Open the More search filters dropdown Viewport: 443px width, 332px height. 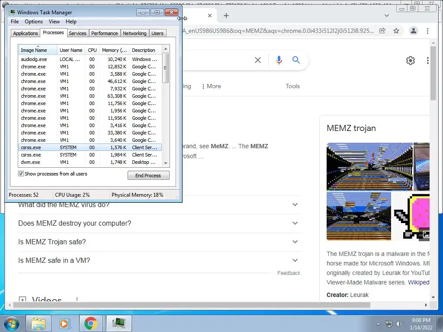(211, 86)
